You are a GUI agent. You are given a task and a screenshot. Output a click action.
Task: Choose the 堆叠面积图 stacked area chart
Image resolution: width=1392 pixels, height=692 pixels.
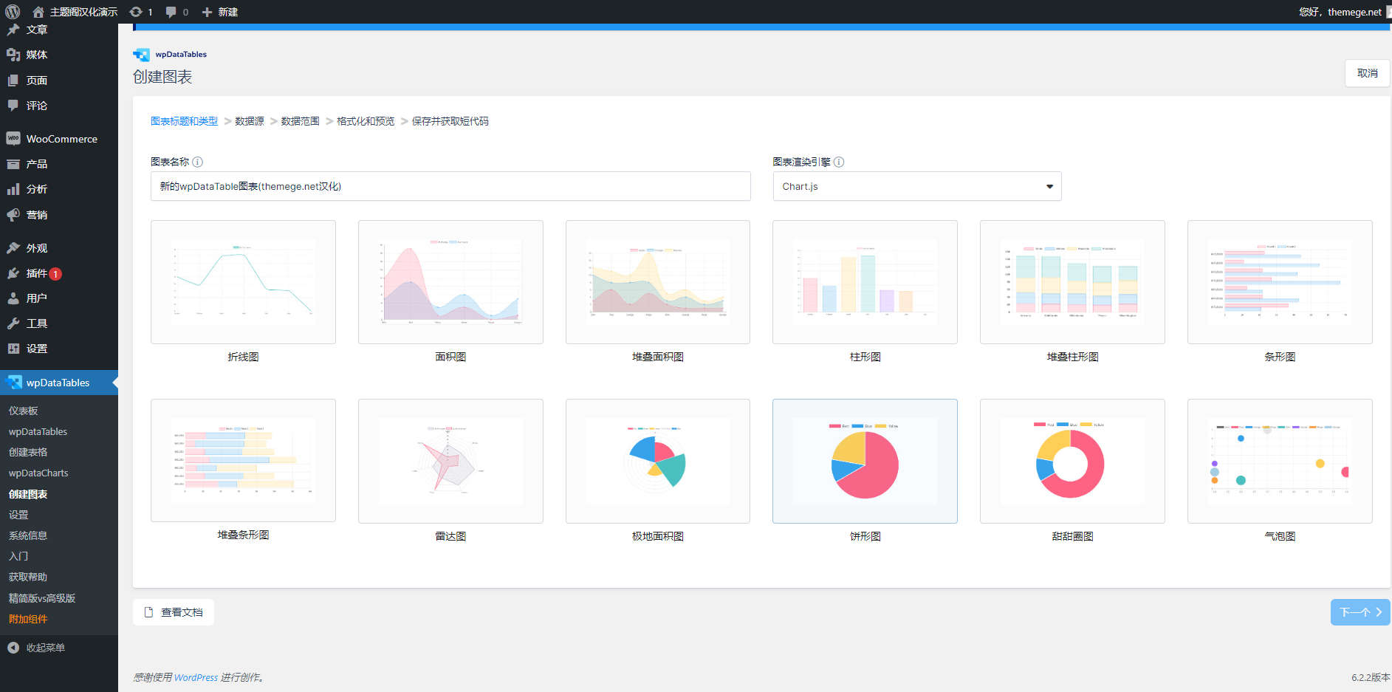(658, 282)
